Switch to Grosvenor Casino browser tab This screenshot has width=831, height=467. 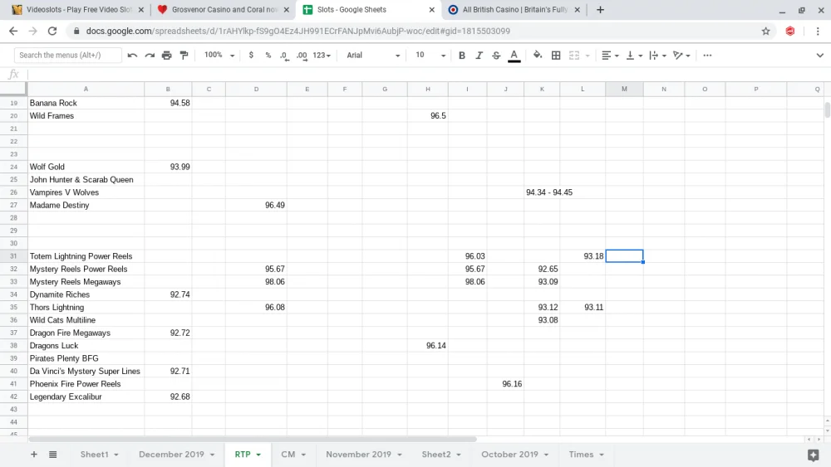click(224, 9)
